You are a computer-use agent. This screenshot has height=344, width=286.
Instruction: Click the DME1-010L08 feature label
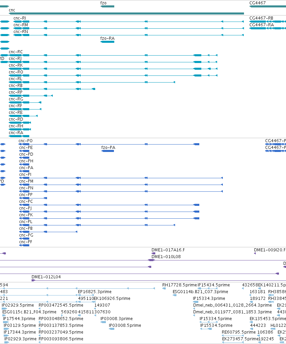pos(166,257)
